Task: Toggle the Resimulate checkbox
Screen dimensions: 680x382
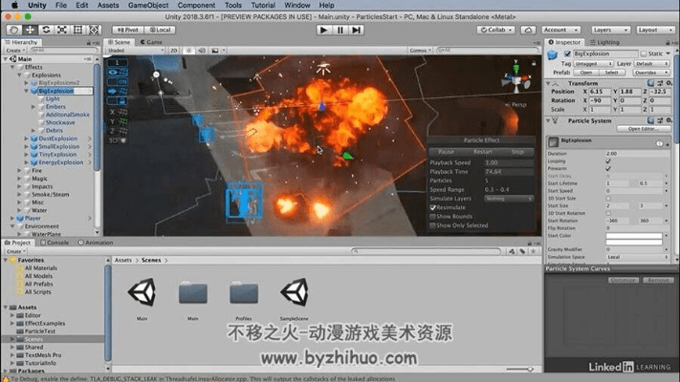Action: [x=432, y=207]
